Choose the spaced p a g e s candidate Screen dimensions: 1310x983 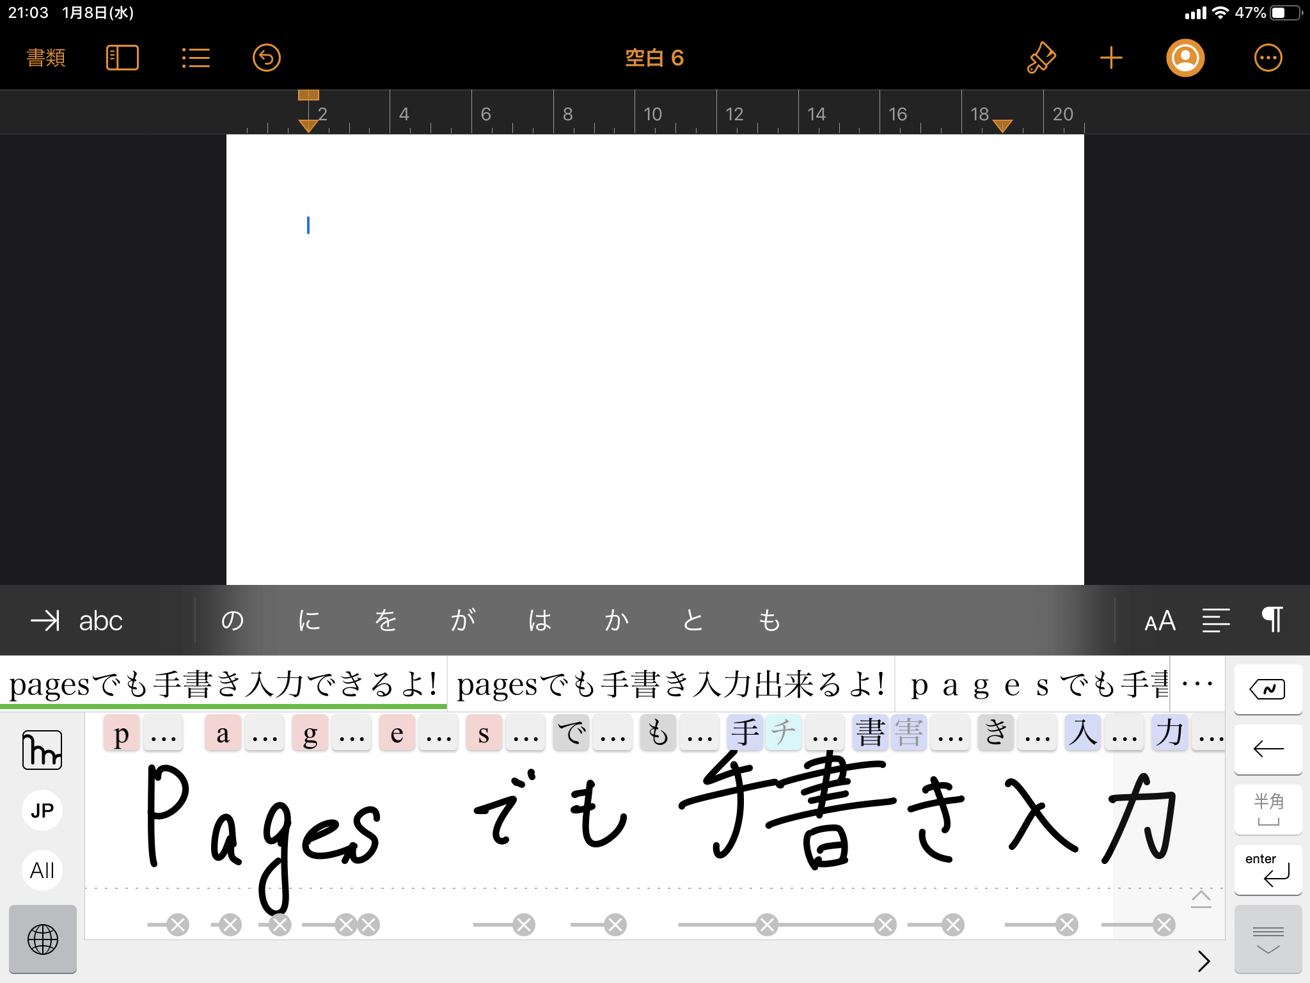1032,683
